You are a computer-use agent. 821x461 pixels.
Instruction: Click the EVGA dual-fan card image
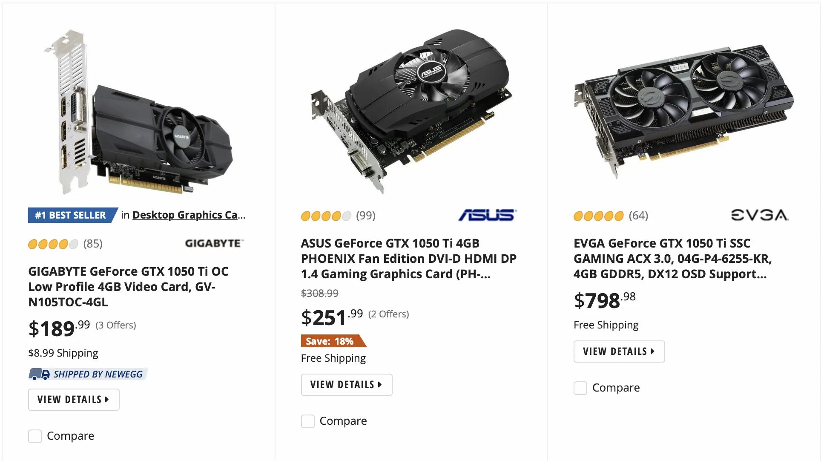click(x=683, y=112)
